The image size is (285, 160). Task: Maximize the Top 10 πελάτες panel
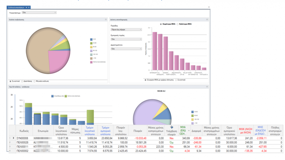pos(207,87)
